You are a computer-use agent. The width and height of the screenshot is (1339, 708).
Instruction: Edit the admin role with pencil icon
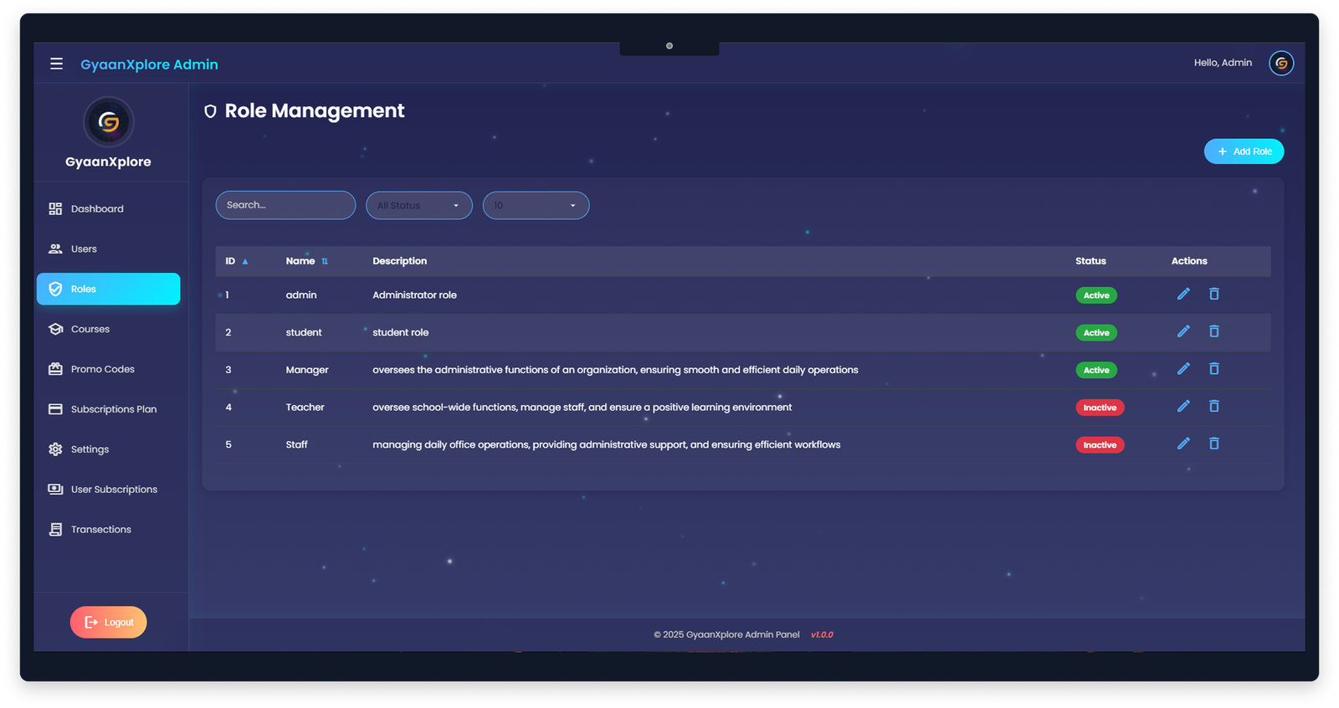tap(1183, 294)
